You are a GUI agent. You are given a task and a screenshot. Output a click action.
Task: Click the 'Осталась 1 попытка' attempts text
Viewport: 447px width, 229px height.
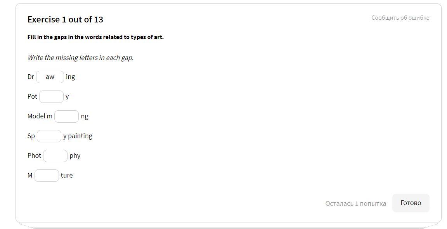coord(355,203)
